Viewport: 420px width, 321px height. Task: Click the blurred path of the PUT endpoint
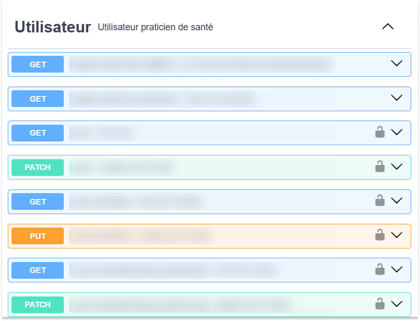[x=202, y=236]
